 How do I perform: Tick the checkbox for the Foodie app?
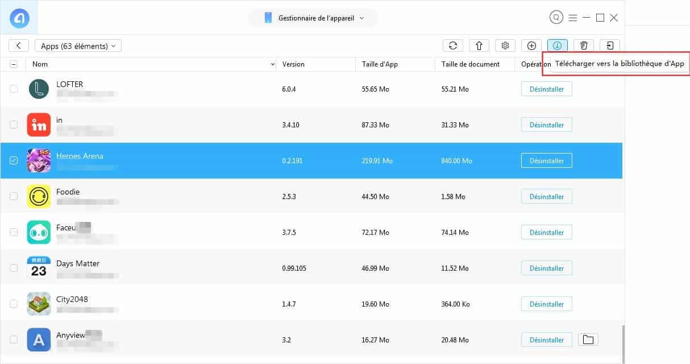point(14,197)
